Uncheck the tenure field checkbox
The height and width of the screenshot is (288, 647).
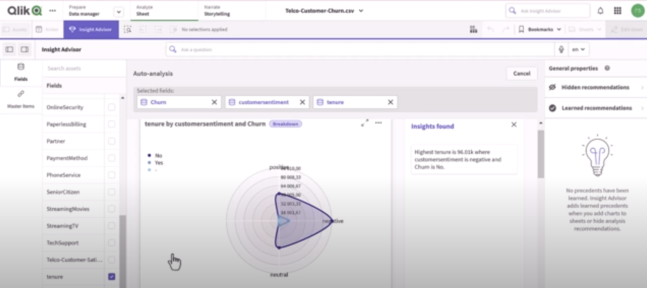[111, 277]
